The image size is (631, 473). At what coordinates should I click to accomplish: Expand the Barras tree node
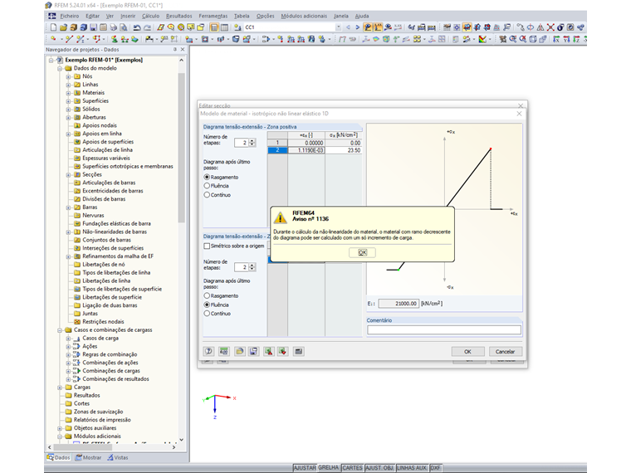68,207
